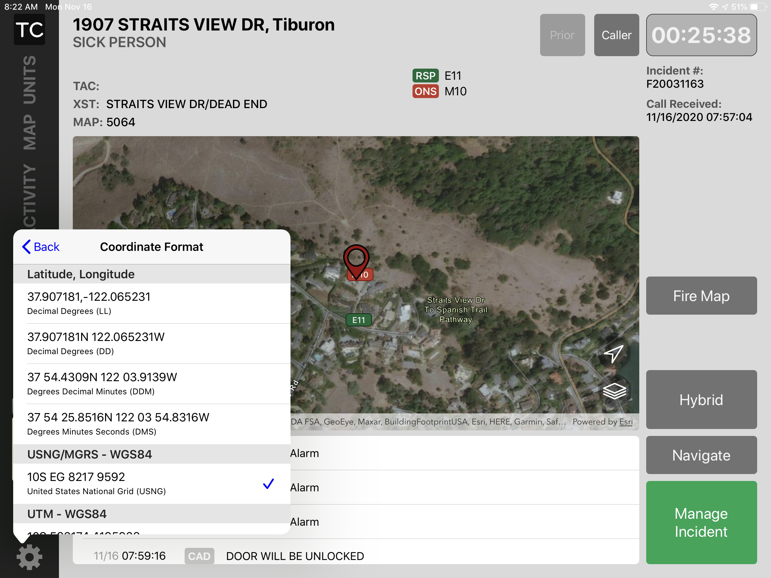The height and width of the screenshot is (578, 771).
Task: Tap the ONS status badge
Action: tap(425, 91)
